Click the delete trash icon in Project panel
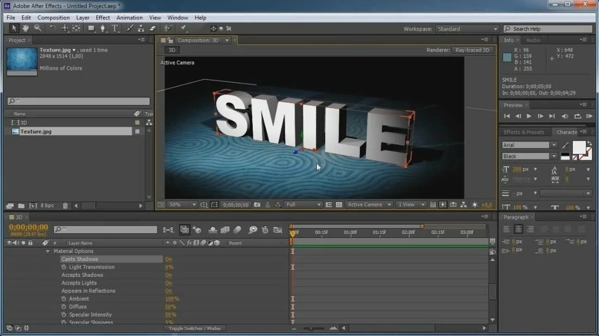The width and height of the screenshot is (599, 336). (65, 206)
